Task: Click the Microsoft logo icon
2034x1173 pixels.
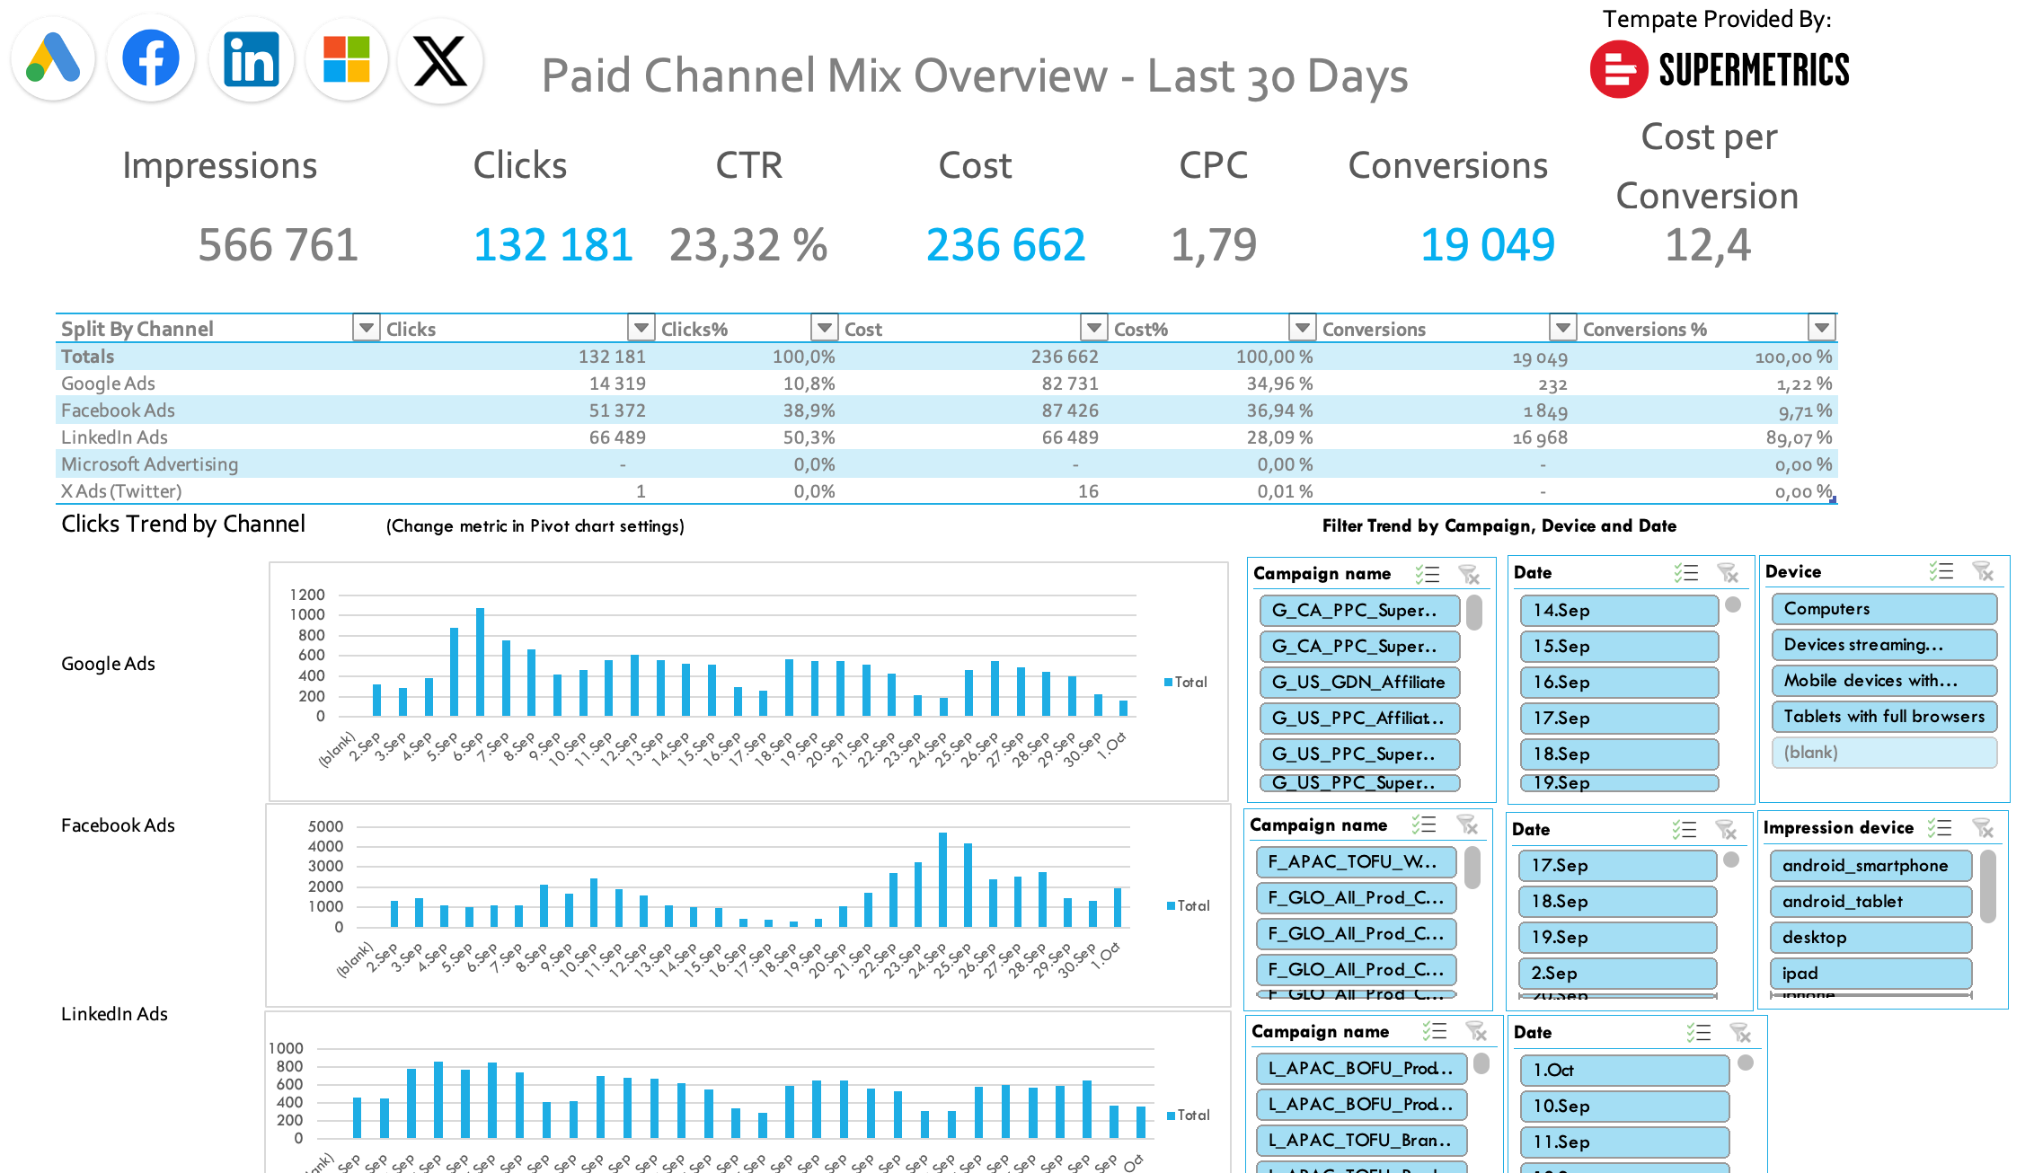Action: tap(347, 59)
